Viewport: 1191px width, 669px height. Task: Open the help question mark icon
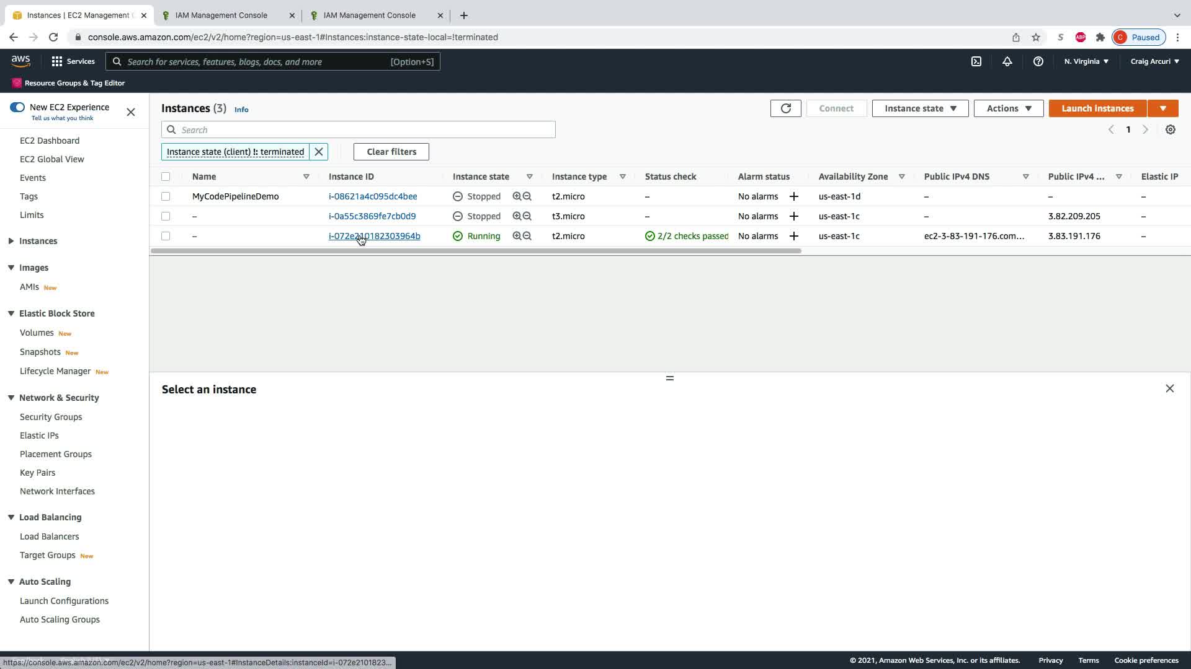[1038, 61]
